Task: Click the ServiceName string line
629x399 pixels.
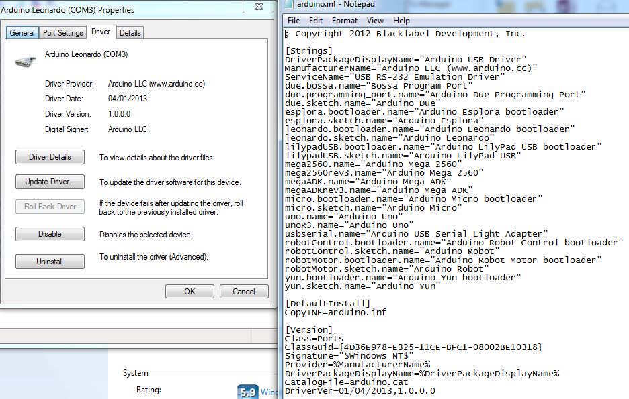Action: (394, 77)
